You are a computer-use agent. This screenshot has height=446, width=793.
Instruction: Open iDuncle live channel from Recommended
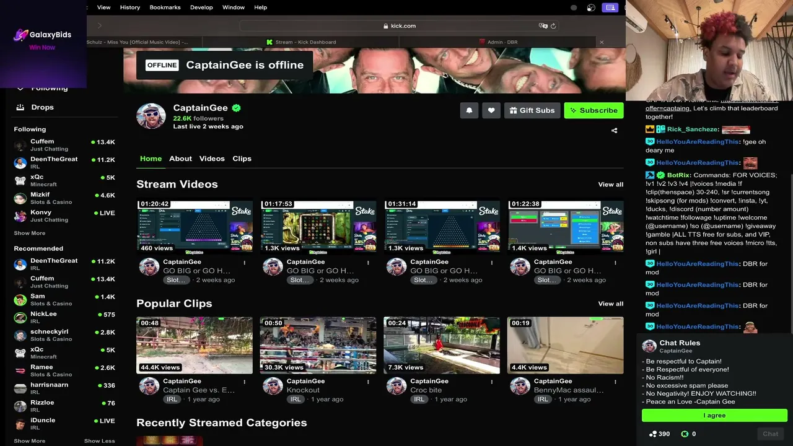coord(64,423)
